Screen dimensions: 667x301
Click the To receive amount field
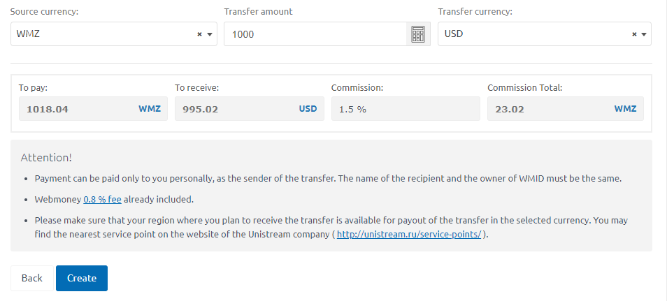234,109
